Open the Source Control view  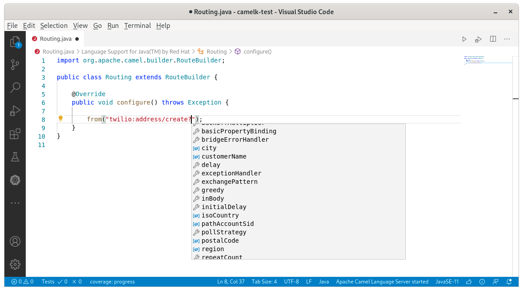tap(15, 65)
